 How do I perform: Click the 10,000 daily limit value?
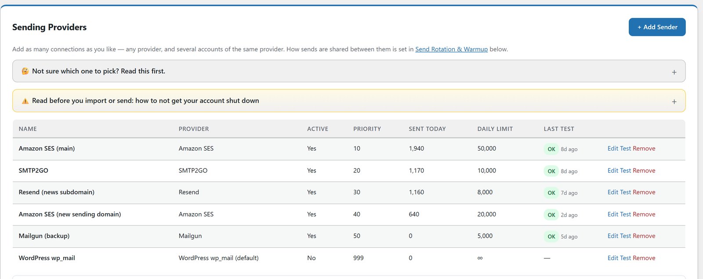487,171
